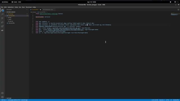The image size is (180, 101).
Task: Open the View menu
Action: [16, 7]
